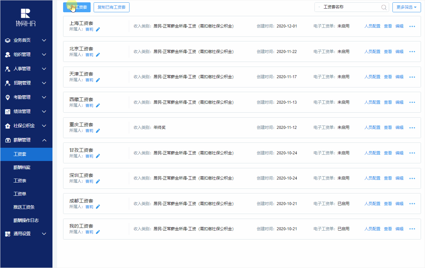This screenshot has width=425, height=268.
Task: Click owner name 曹莉 under 成都工资套
Action: point(89,207)
